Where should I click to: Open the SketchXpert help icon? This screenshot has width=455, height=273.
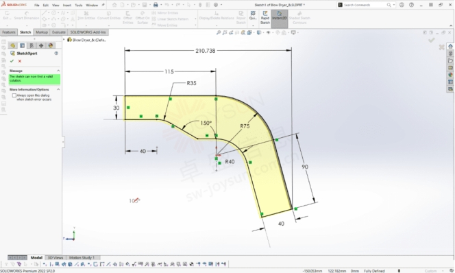point(56,53)
